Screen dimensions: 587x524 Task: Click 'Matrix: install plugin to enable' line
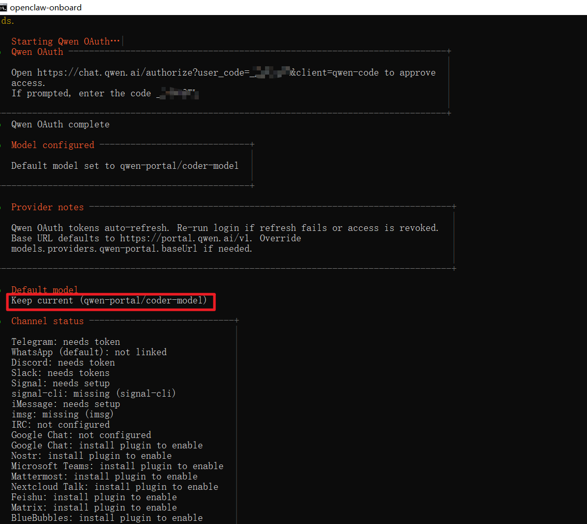(94, 507)
